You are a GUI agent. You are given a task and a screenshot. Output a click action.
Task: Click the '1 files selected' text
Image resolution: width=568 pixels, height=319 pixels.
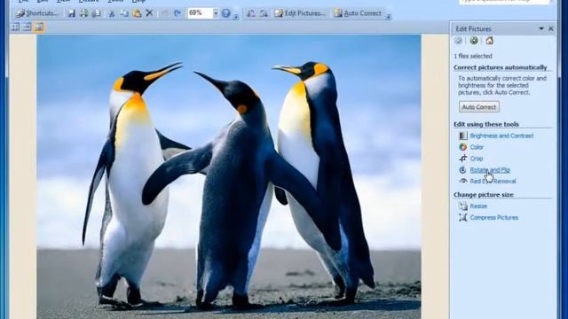click(473, 56)
